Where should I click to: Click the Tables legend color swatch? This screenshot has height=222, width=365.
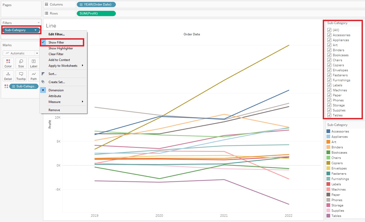(328, 216)
